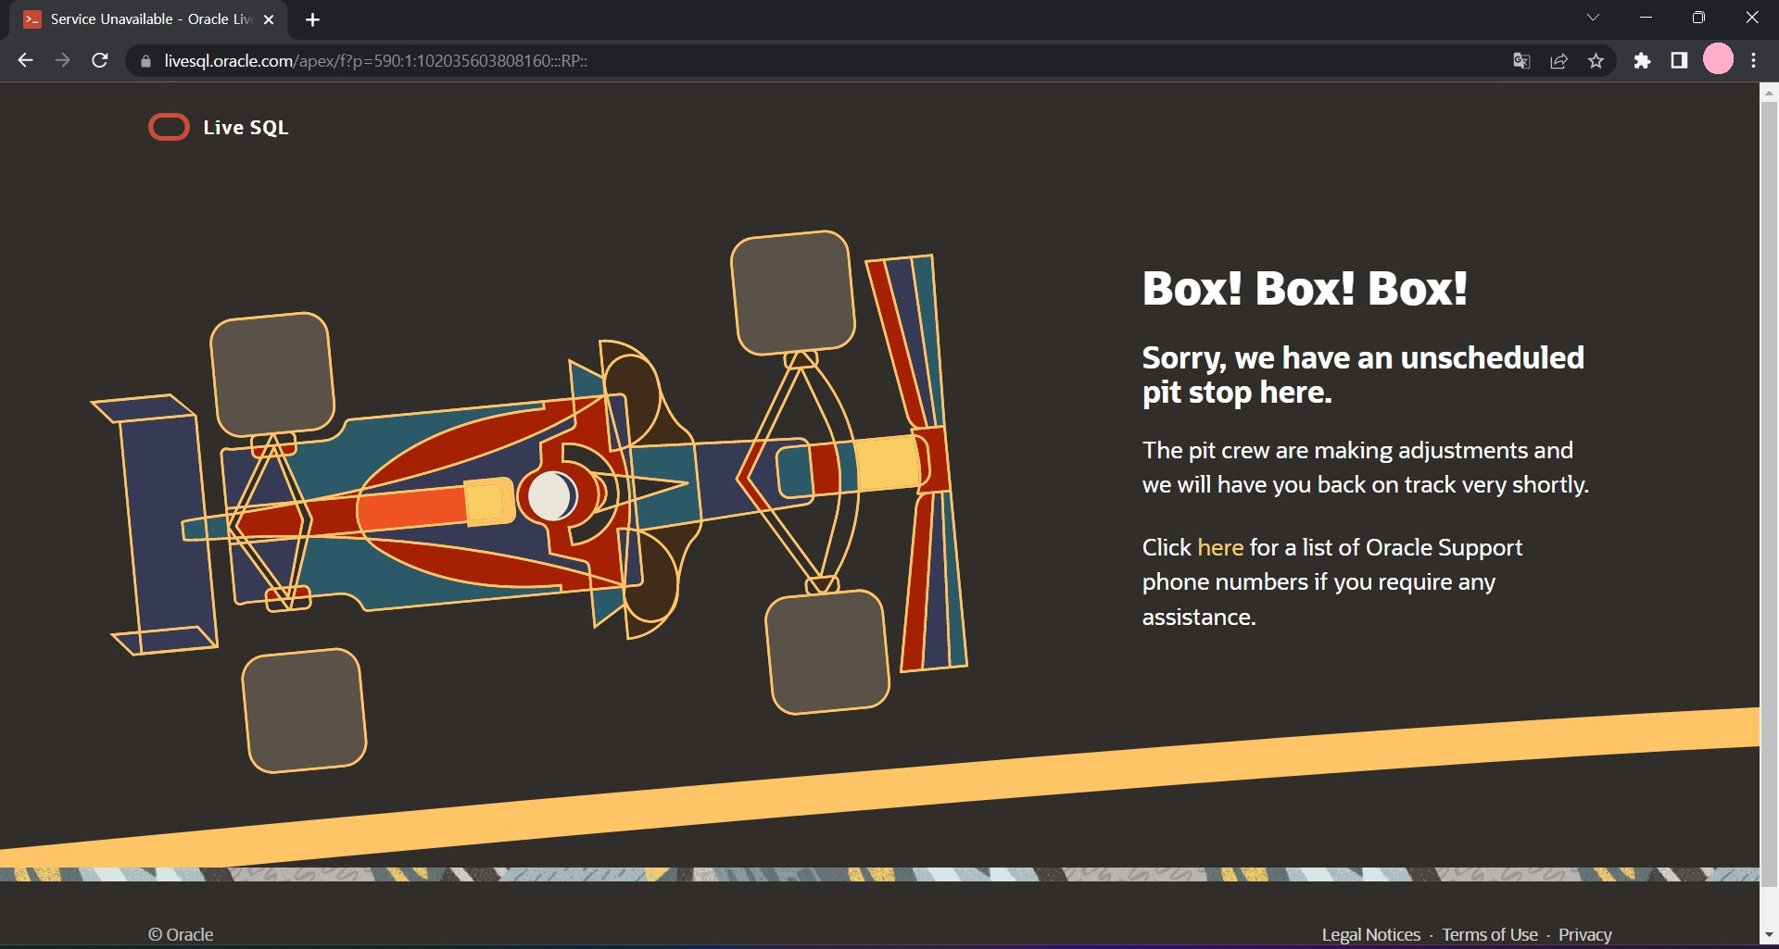Bookmark this page with the star
1779x949 pixels.
(1596, 61)
